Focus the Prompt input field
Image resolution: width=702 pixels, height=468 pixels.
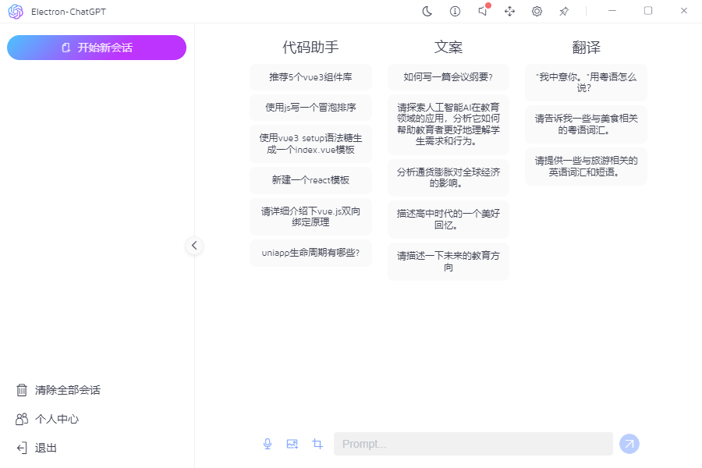[473, 444]
